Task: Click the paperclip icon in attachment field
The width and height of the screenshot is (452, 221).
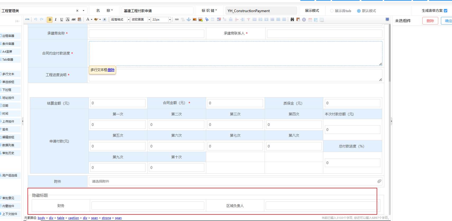Action: click(x=379, y=181)
